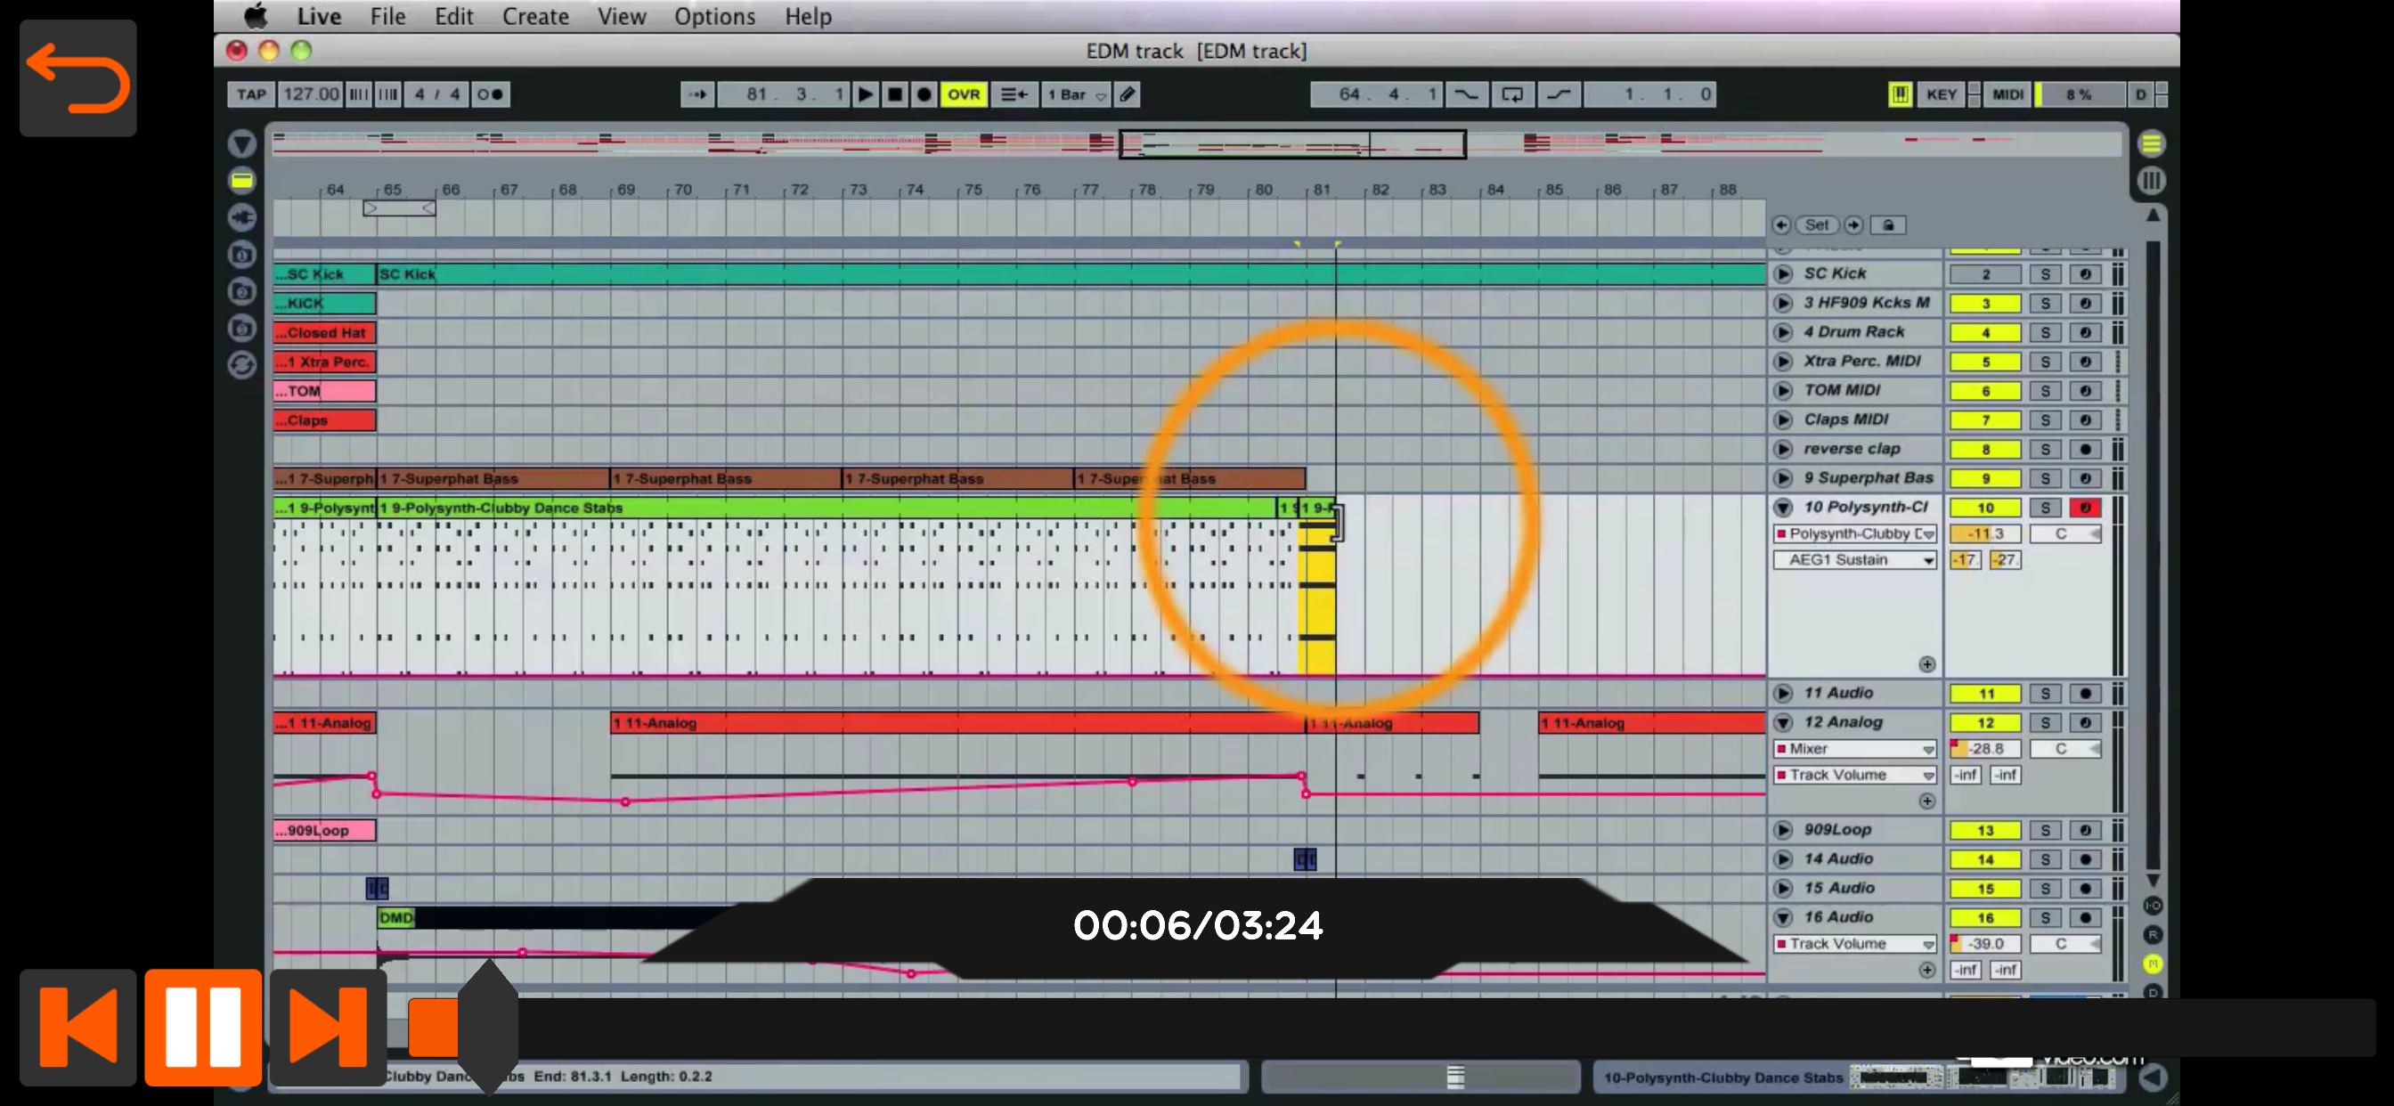Open the Options menu
This screenshot has height=1106, width=2394.
tap(713, 17)
